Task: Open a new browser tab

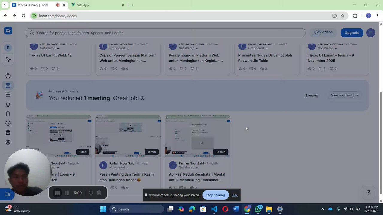Action: [x=132, y=5]
